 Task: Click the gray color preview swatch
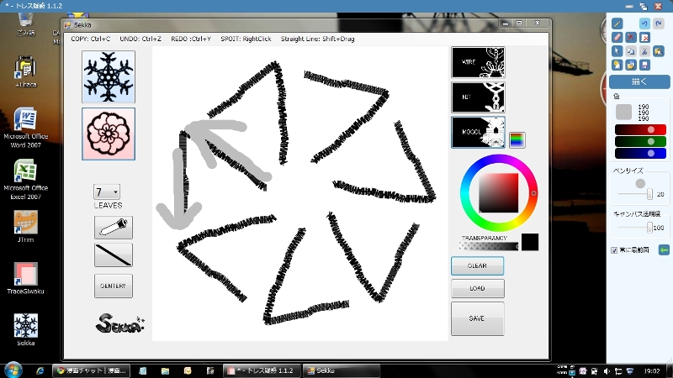(x=623, y=112)
